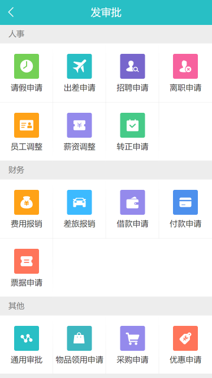Viewport: 212px width, 378px height.
Task: Click the 通用审批 text label
Action: point(27,360)
